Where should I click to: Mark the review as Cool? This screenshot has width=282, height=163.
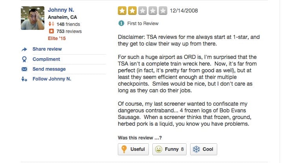[203, 149]
